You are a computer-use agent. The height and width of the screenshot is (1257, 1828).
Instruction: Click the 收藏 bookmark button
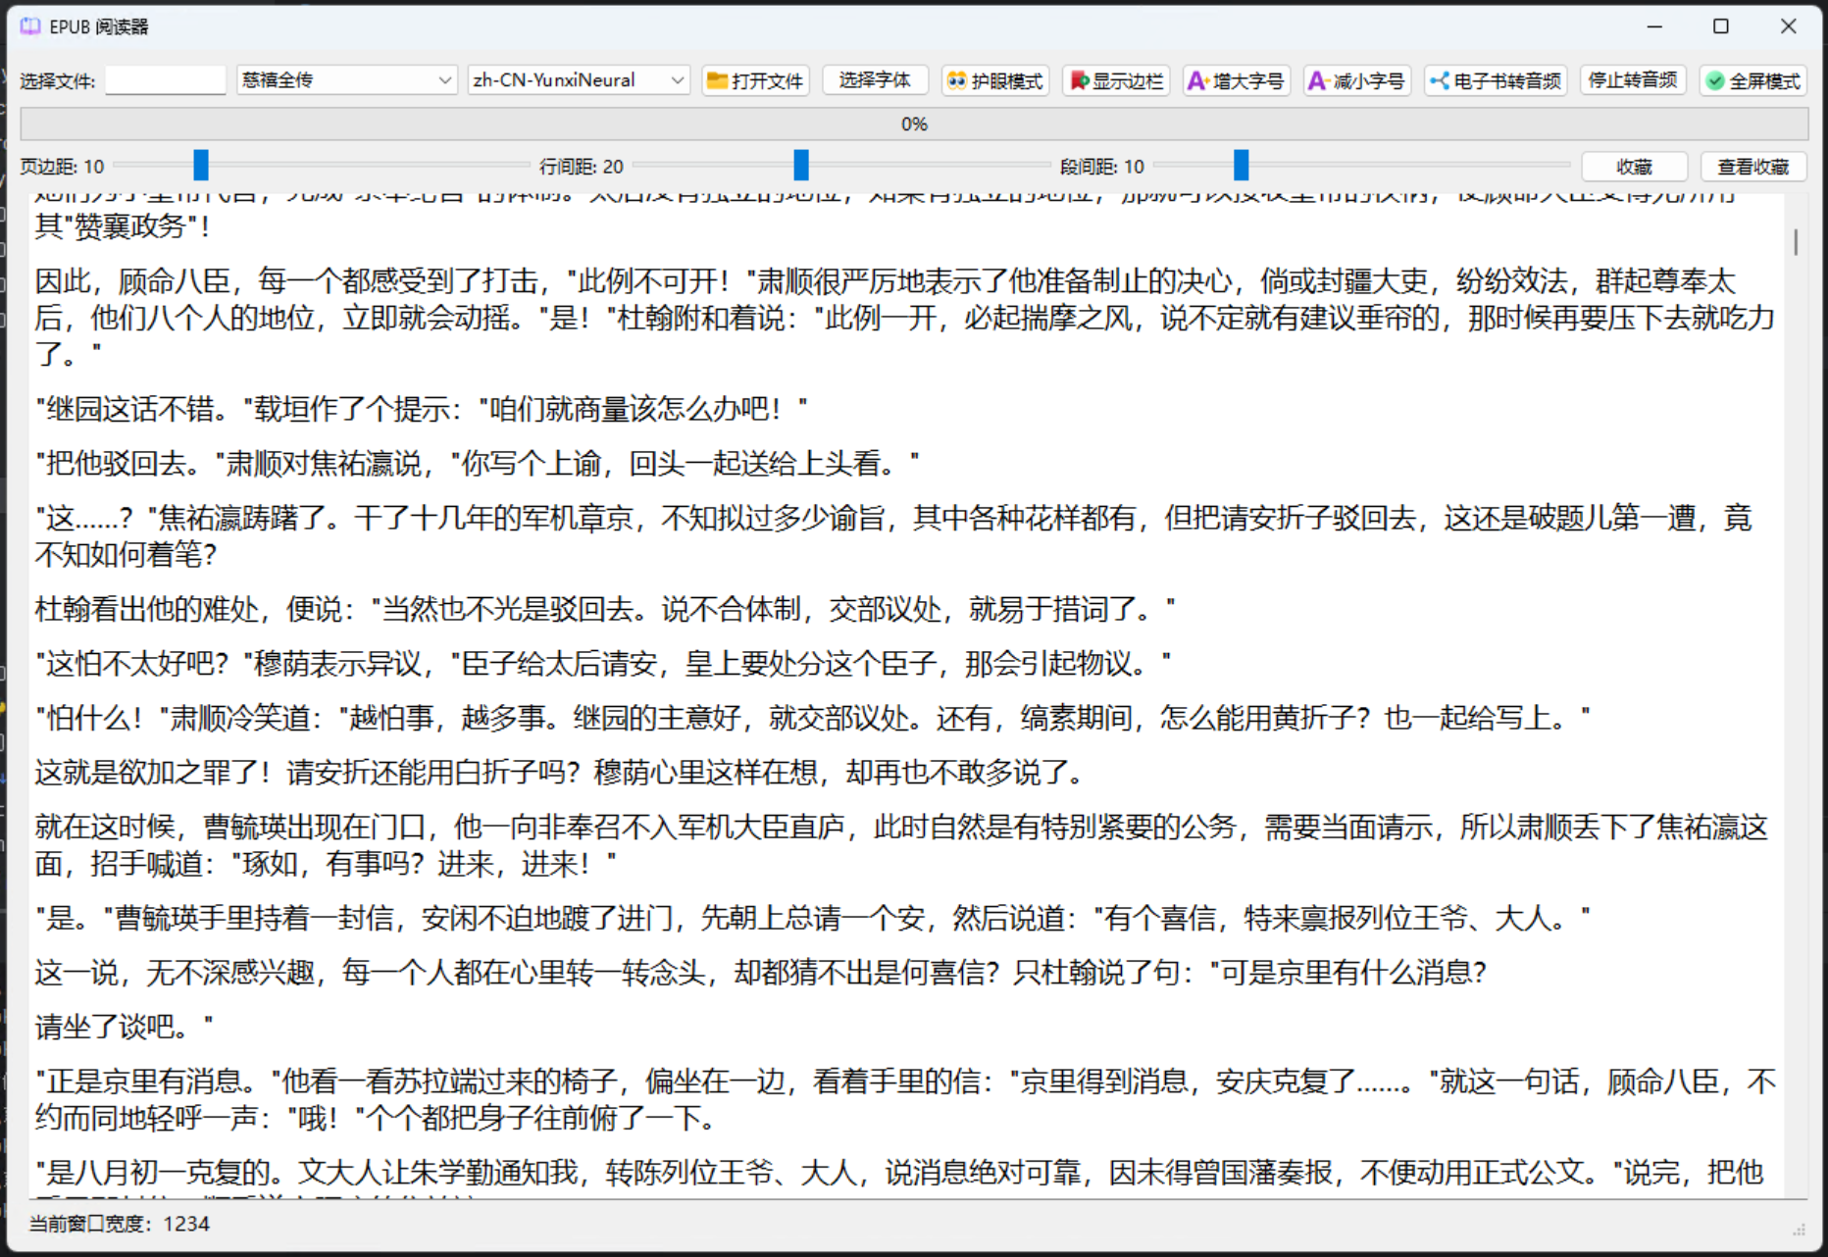point(1635,167)
